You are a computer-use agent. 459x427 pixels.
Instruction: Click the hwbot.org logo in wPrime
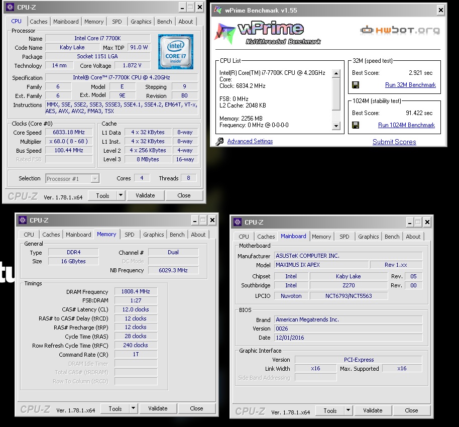pos(400,30)
